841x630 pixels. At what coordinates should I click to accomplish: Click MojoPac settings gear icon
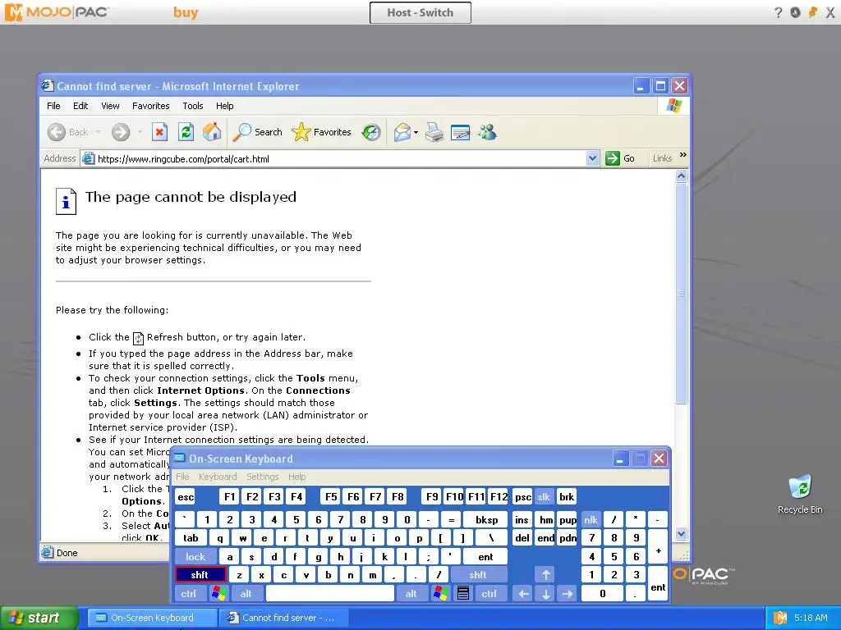tap(795, 12)
